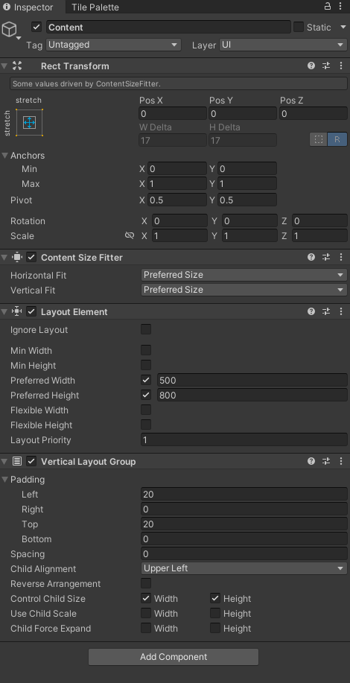Toggle the scale constrain proportions link icon
The width and height of the screenshot is (350, 683).
coord(130,235)
